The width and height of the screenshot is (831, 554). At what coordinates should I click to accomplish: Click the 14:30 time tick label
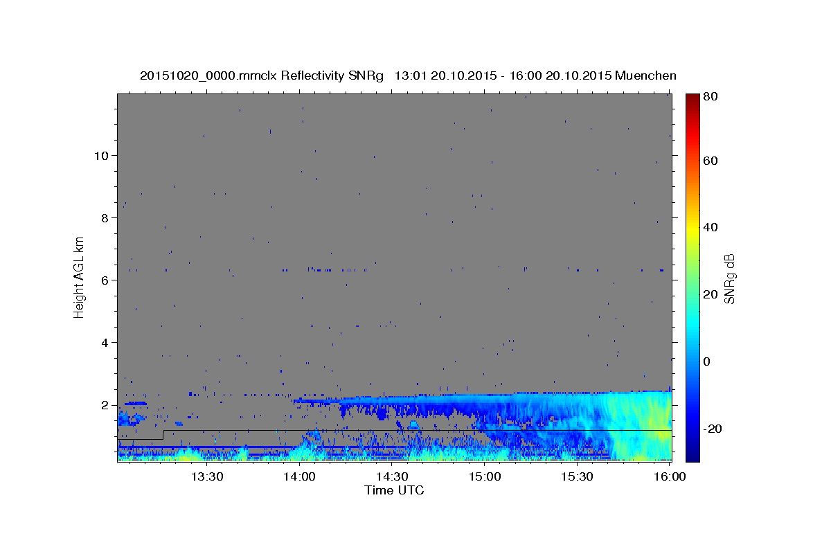point(392,476)
